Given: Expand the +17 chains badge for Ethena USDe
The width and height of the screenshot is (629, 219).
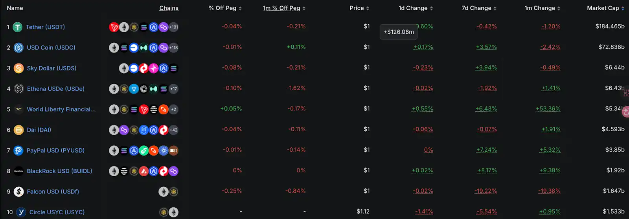Looking at the screenshot, I should pyautogui.click(x=173, y=89).
